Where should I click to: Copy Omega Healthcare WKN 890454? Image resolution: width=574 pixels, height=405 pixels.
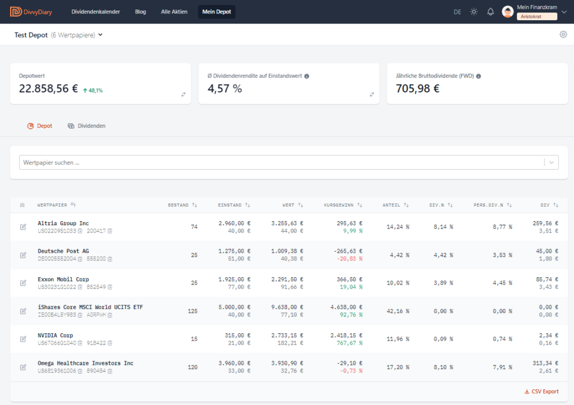coord(110,371)
